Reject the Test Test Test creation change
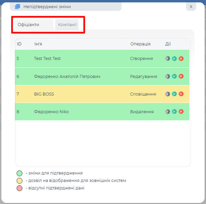 click(x=181, y=59)
